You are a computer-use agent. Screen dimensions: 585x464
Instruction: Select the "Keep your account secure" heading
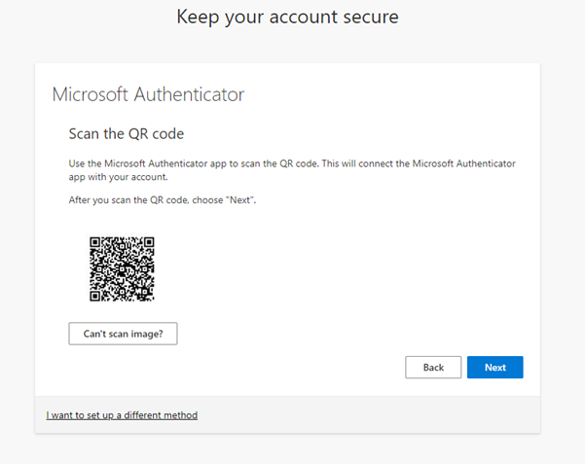point(288,18)
